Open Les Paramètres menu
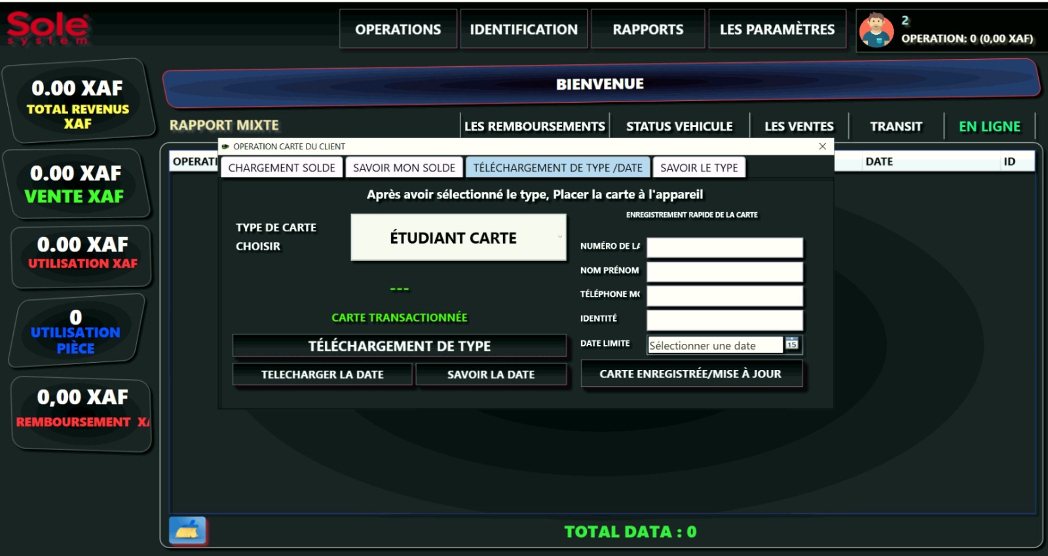This screenshot has width=1048, height=556. click(x=777, y=29)
